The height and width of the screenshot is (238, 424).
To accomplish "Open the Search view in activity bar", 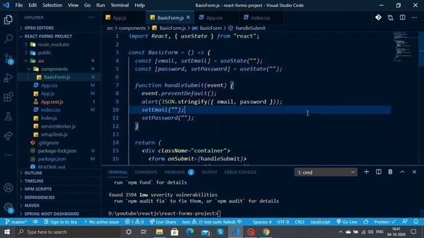I will [8, 38].
